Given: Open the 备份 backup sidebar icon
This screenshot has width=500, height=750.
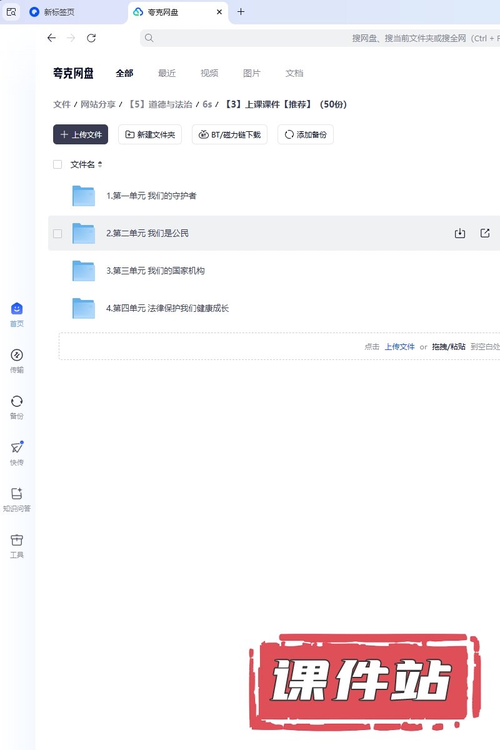Looking at the screenshot, I should point(17,402).
